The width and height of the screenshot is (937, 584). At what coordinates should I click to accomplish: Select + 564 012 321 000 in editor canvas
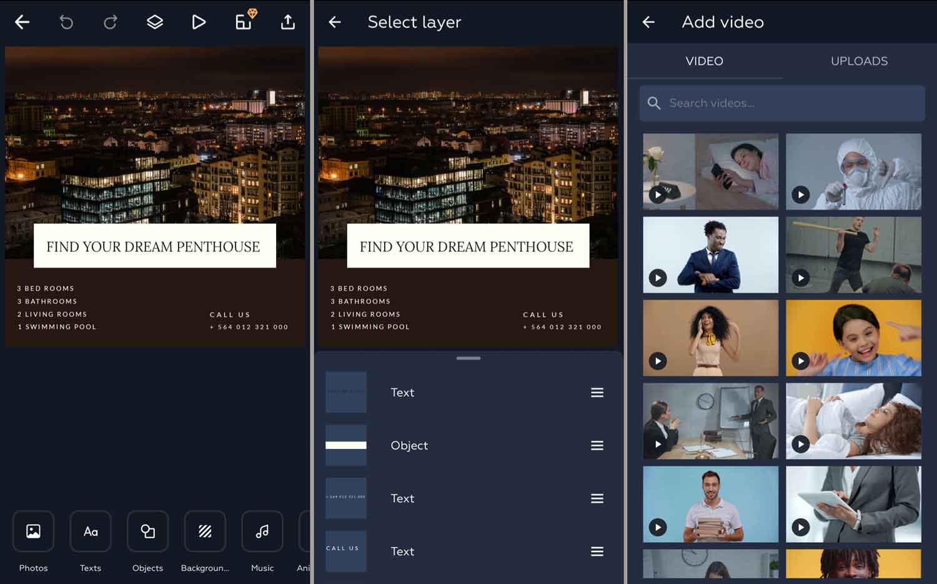[249, 327]
